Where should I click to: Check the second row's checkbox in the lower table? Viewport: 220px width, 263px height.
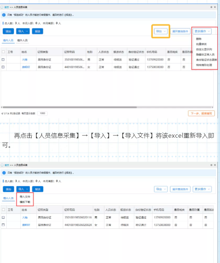tap(3, 224)
